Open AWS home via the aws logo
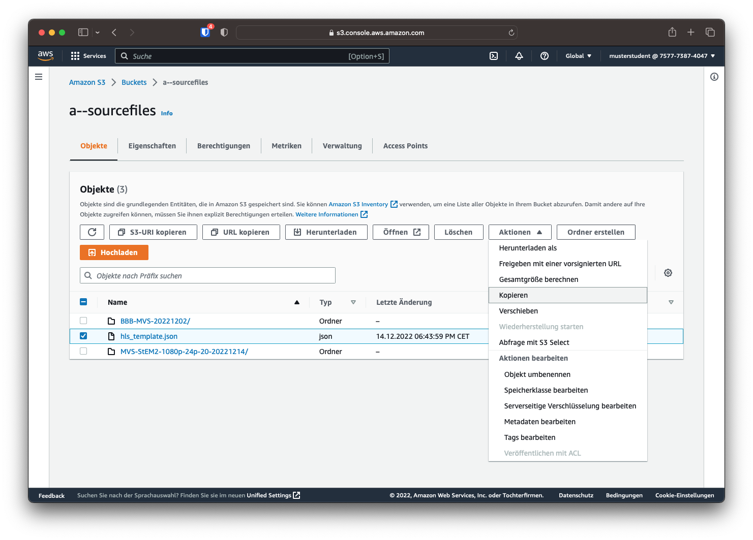This screenshot has width=753, height=540. pyautogui.click(x=45, y=56)
